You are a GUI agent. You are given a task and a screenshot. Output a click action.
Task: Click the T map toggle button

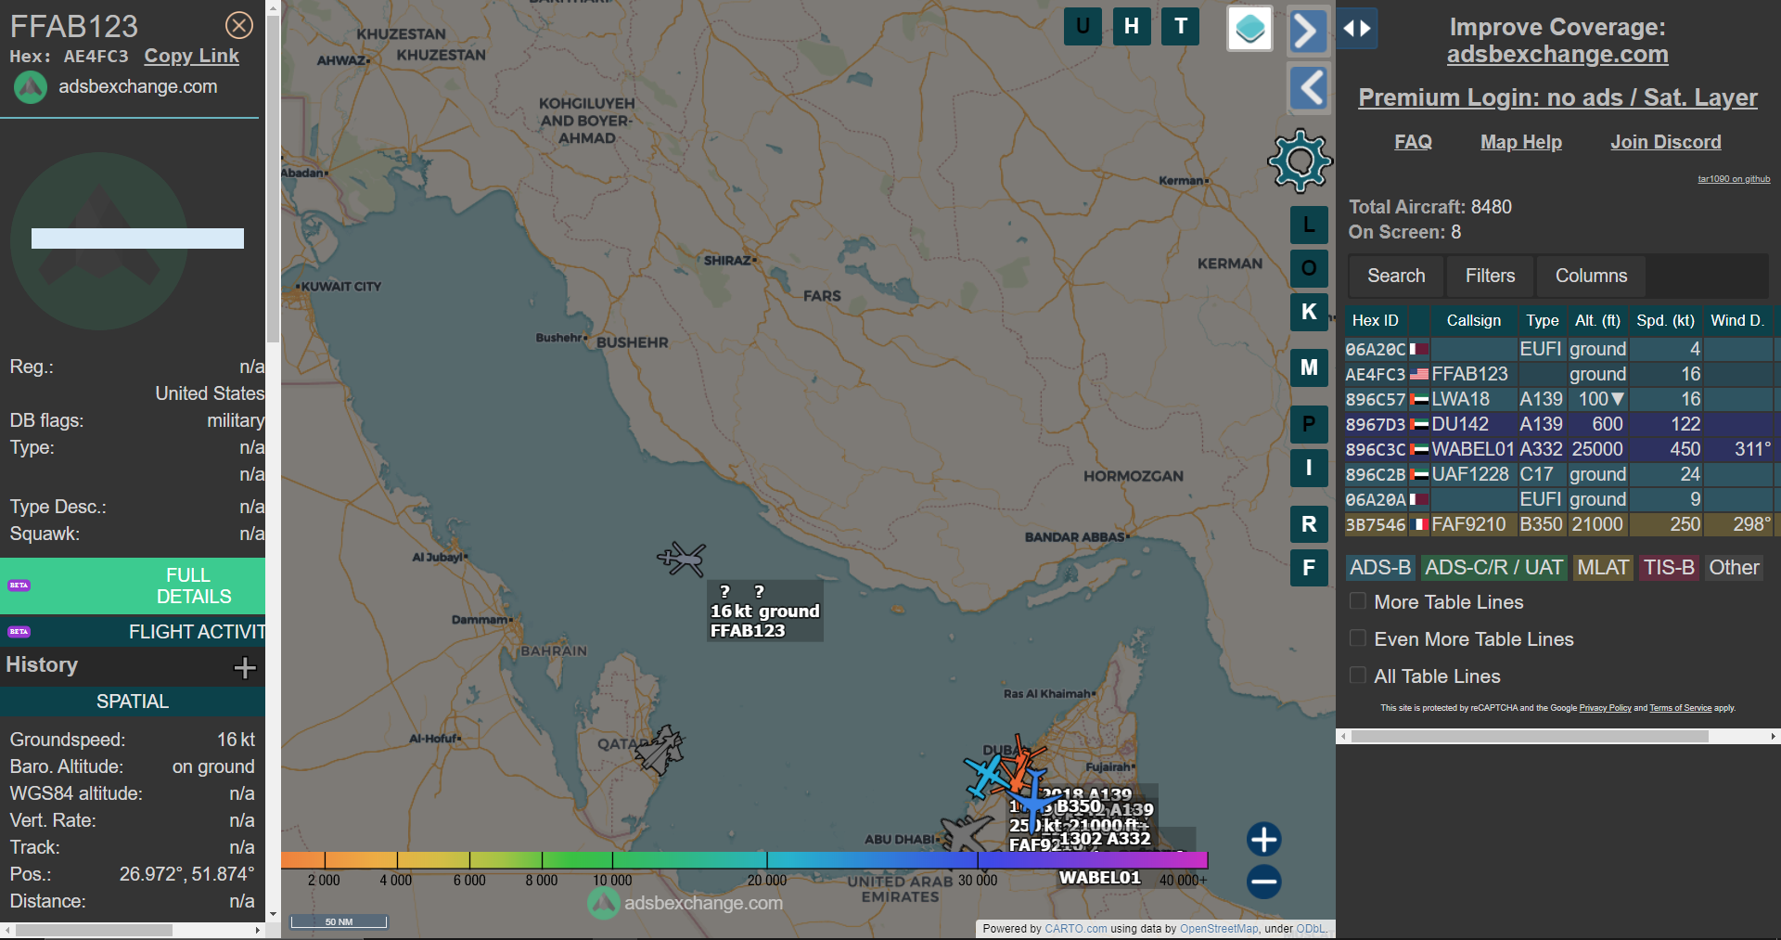pyautogui.click(x=1181, y=26)
